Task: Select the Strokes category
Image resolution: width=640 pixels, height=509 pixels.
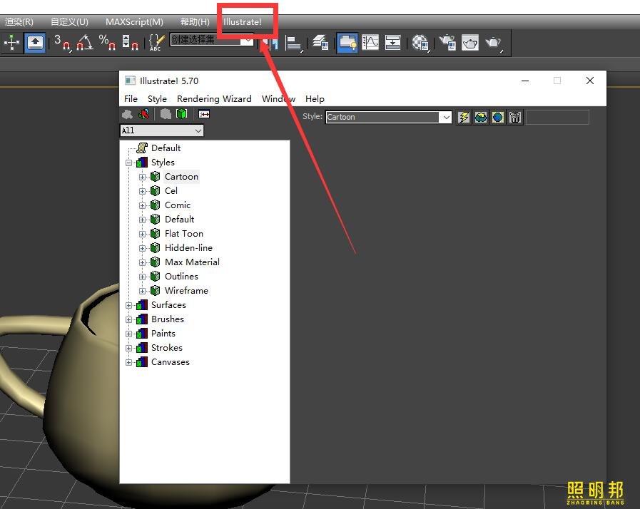Action: point(166,348)
